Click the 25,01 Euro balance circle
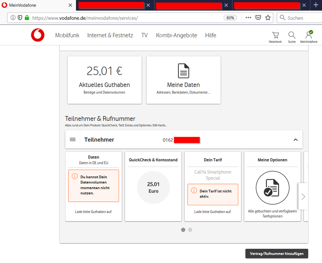 click(x=153, y=187)
